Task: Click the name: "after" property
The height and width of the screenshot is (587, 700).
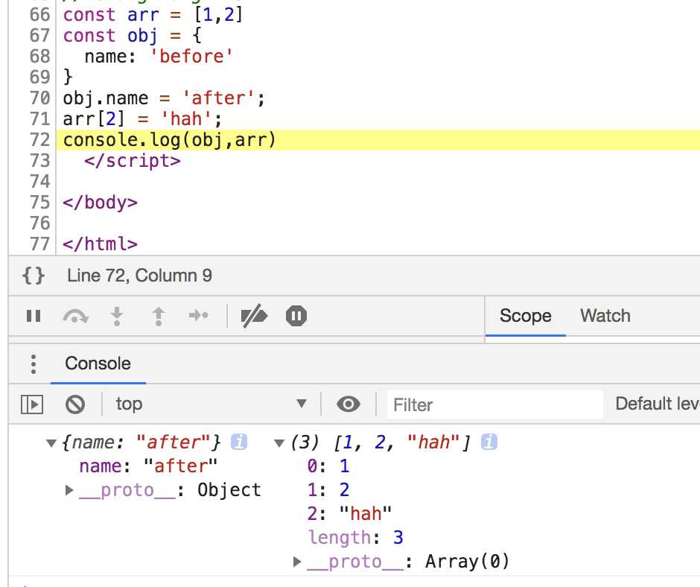Action: tap(148, 466)
